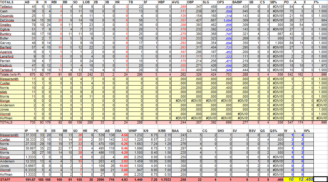The image size is (328, 182).
Task: Select Cuellar ERA value 3.52
Action: pyautogui.click(x=121, y=140)
